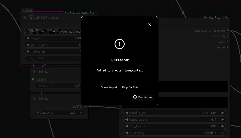Collapse the LLM-GGUF Loader node dot
The width and height of the screenshot is (241, 138).
[25, 17]
